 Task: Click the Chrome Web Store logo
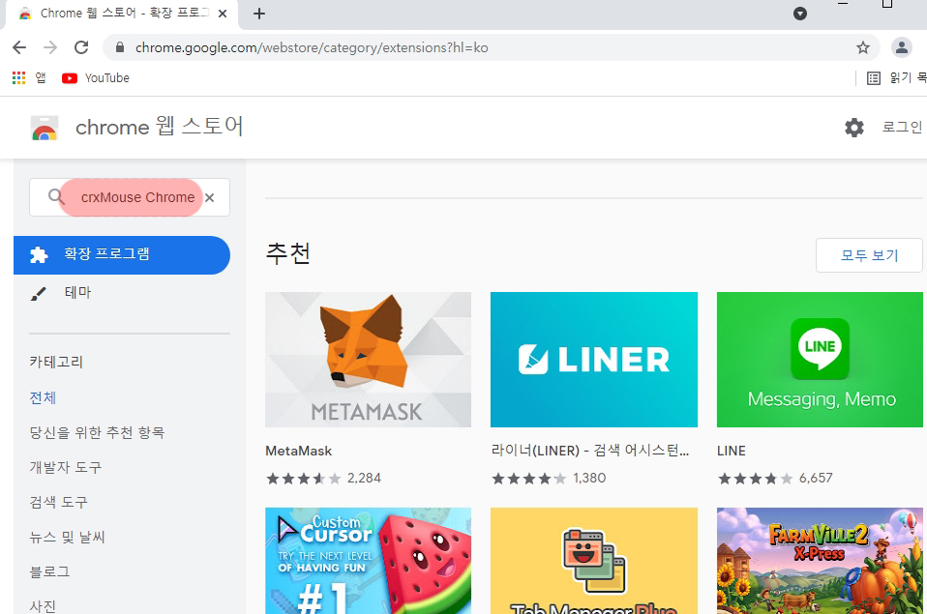[45, 128]
